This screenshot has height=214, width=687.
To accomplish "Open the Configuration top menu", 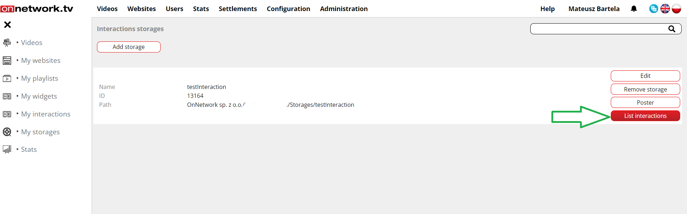I will point(288,9).
